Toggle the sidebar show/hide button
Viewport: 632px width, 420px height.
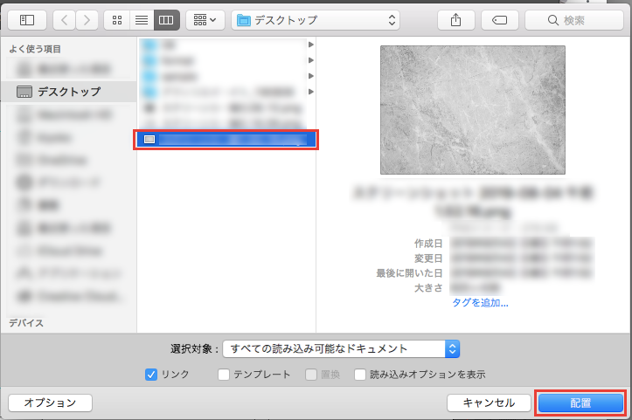tap(26, 19)
